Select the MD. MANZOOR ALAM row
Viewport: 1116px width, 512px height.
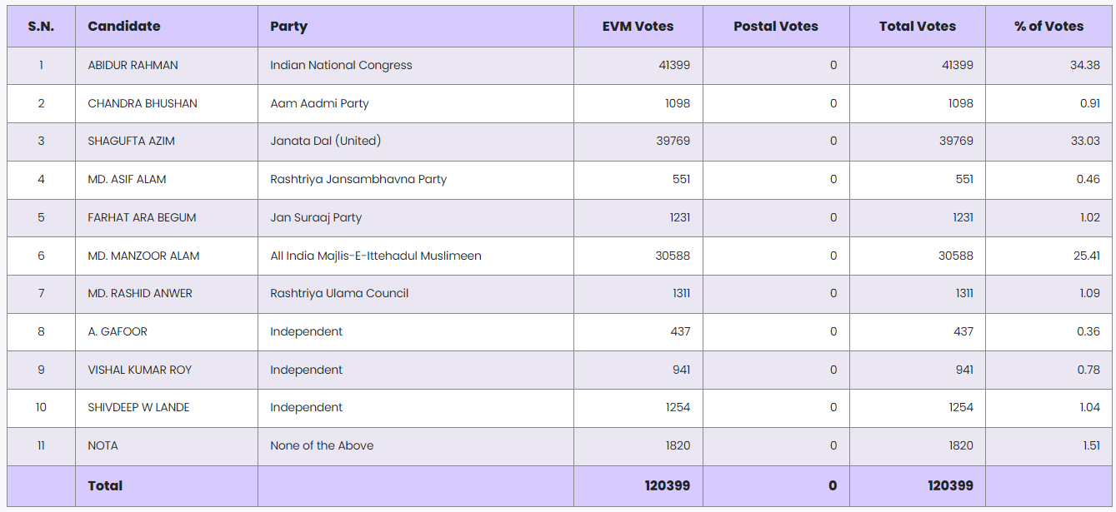pyautogui.click(x=143, y=256)
